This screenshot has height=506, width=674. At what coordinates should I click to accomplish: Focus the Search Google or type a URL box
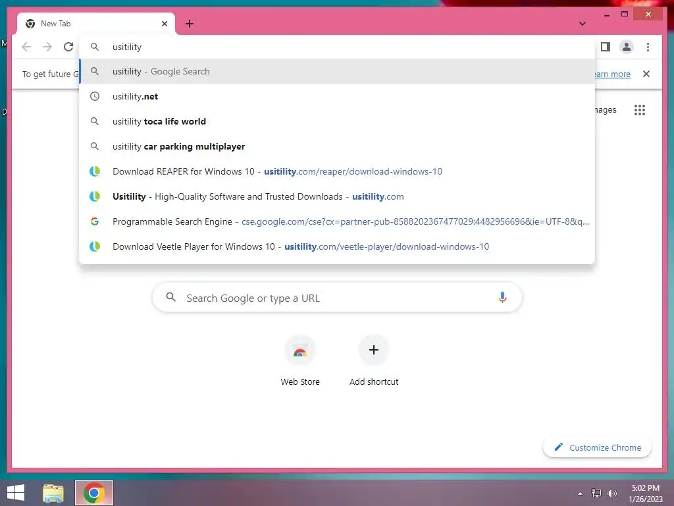click(x=337, y=297)
